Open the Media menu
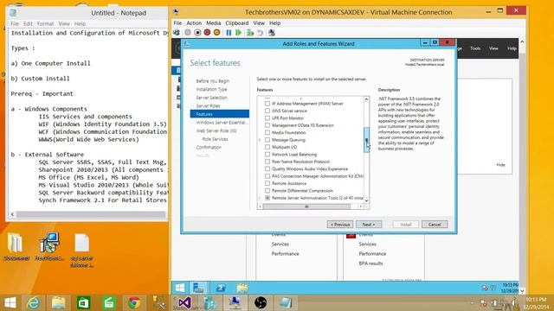Screen dimensions: 554x311 click(214, 23)
